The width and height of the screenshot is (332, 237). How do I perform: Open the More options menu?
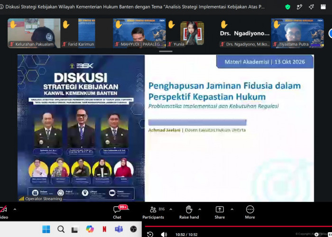pyautogui.click(x=250, y=212)
